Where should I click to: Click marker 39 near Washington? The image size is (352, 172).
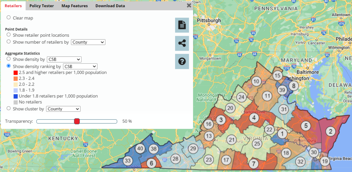click(x=282, y=90)
